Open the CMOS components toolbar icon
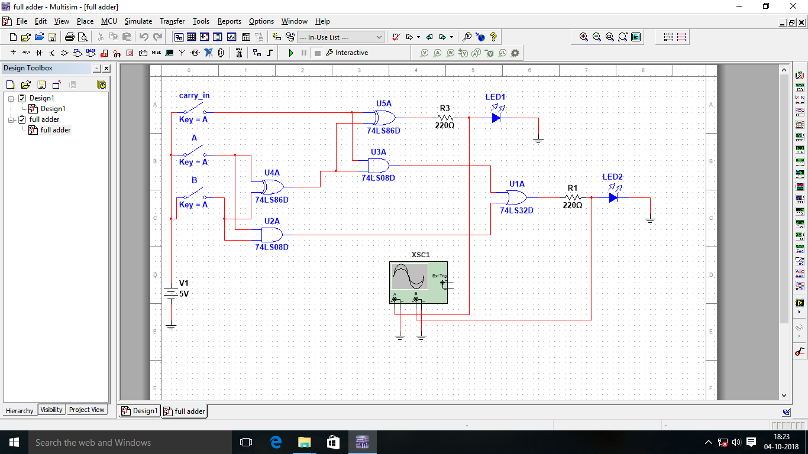 [x=91, y=52]
